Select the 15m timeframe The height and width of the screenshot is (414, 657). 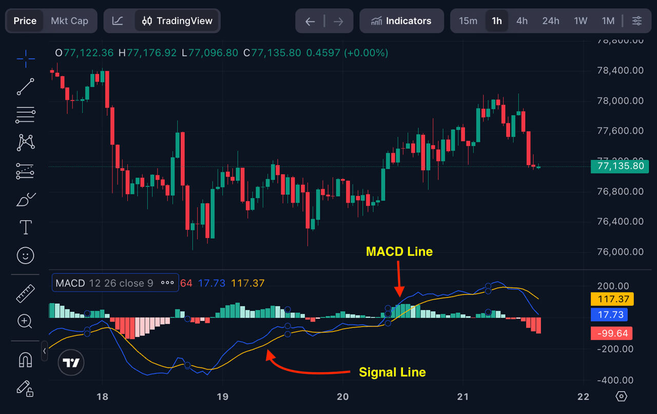[468, 21]
